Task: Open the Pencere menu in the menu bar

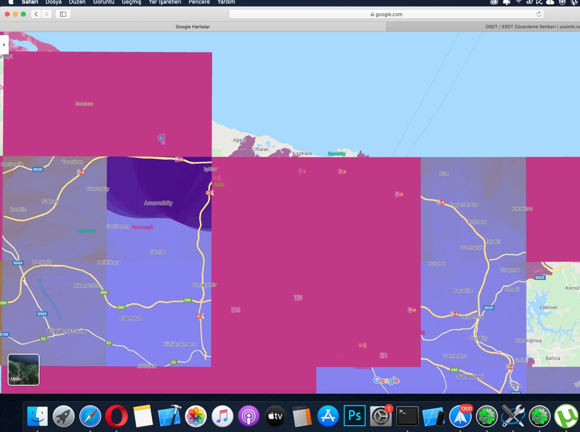Action: (x=199, y=2)
